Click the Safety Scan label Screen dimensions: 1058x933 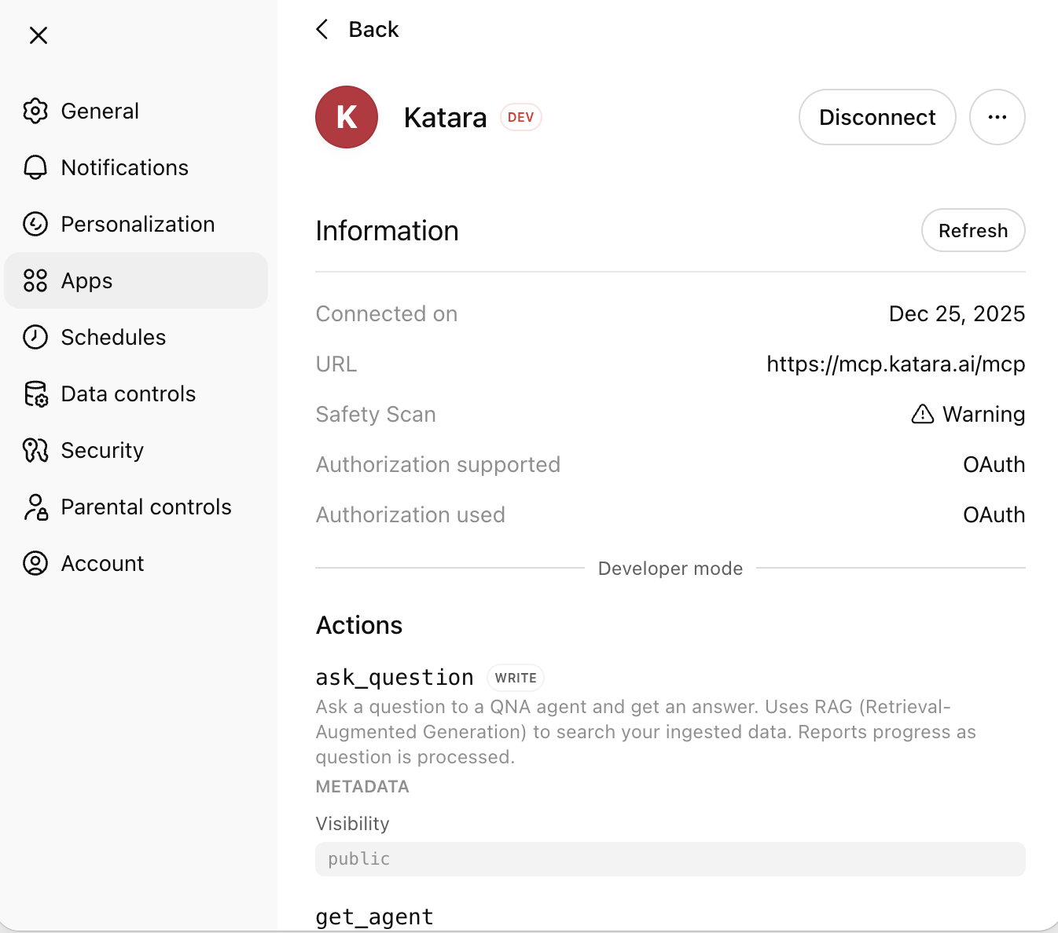(x=376, y=414)
